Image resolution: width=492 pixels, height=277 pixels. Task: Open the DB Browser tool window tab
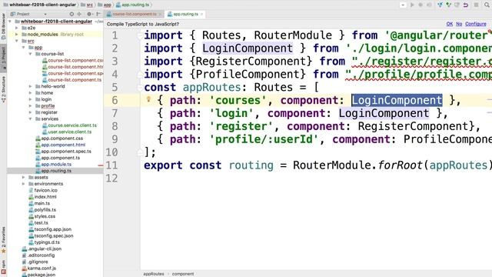[3, 26]
